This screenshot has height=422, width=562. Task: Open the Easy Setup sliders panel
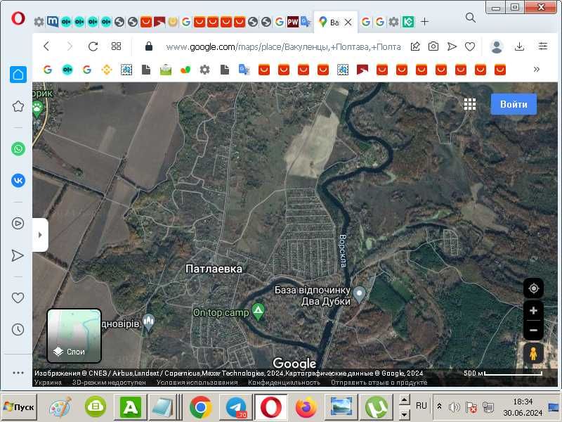coord(542,46)
